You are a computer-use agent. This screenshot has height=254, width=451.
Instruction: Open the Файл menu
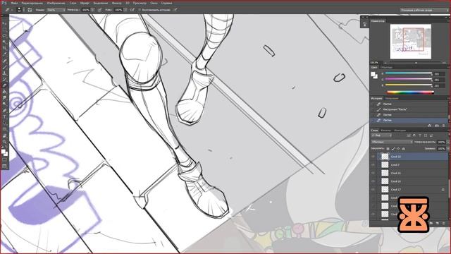(x=14, y=3)
